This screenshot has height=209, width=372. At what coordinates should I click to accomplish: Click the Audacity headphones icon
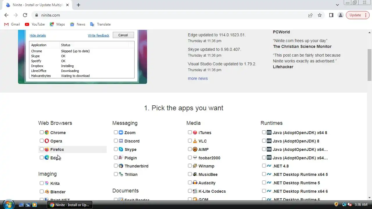tap(195, 183)
